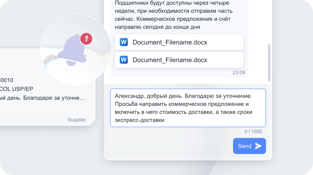The image size is (313, 175).
Task: Click the Word icon on lower attachment
Action: click(124, 60)
